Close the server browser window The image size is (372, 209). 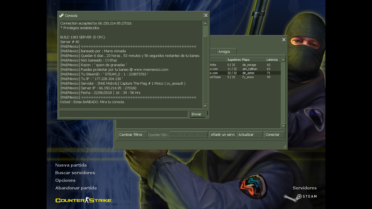click(x=284, y=40)
